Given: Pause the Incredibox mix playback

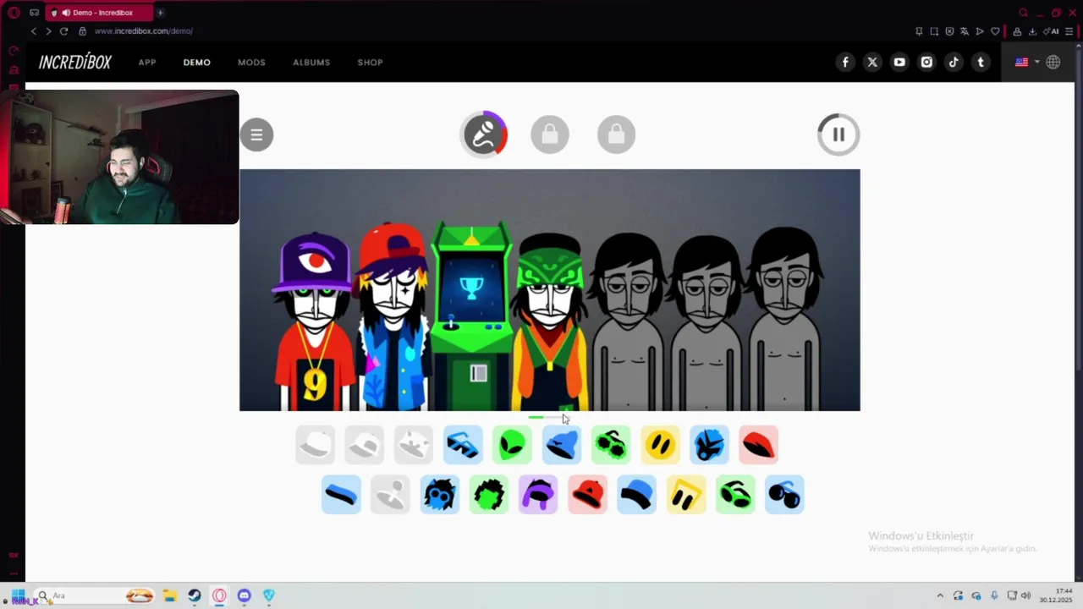Looking at the screenshot, I should coord(838,134).
